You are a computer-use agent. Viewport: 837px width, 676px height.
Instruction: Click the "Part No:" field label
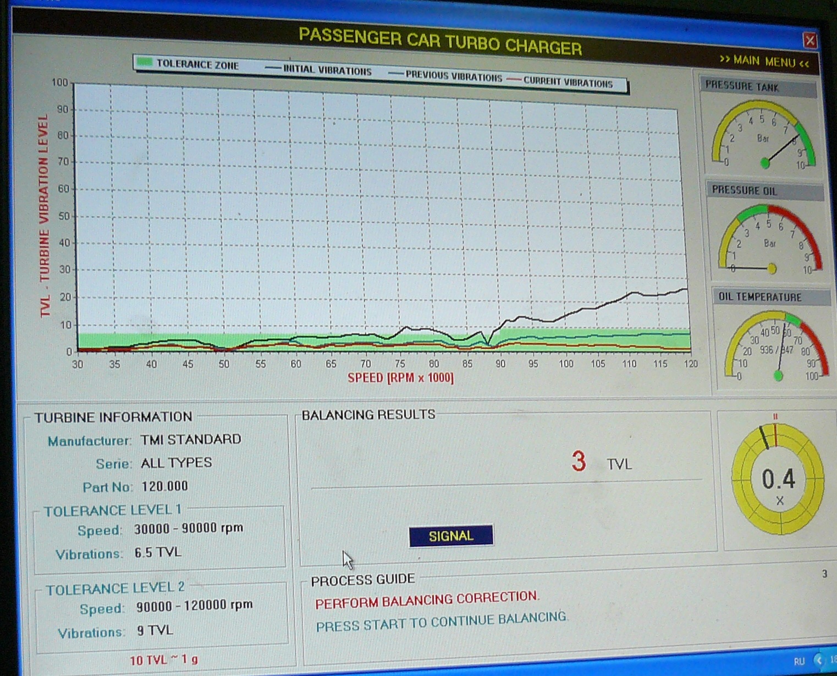(x=108, y=487)
